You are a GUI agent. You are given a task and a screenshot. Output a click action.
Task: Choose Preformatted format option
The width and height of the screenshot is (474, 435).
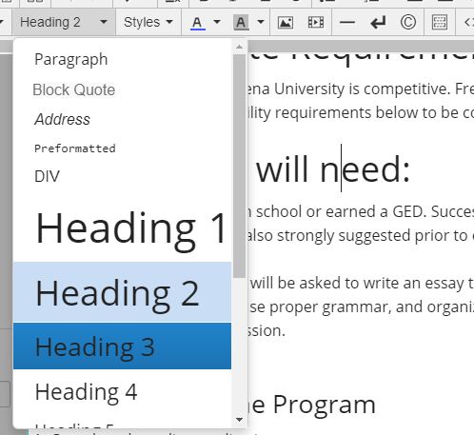122,148
